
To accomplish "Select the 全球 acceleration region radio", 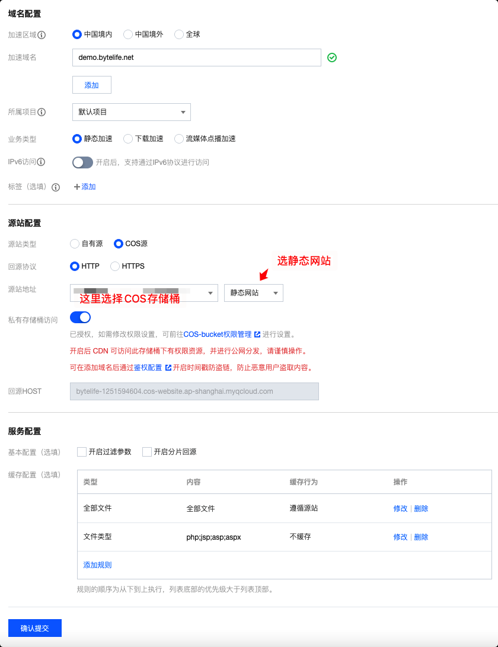I will coord(179,34).
